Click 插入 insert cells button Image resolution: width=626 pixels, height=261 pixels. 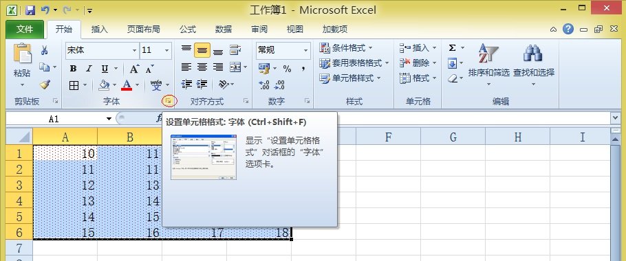[418, 48]
